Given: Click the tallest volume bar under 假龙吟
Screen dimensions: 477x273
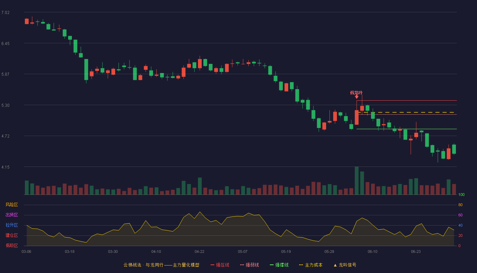Looking at the screenshot, I should [357, 181].
